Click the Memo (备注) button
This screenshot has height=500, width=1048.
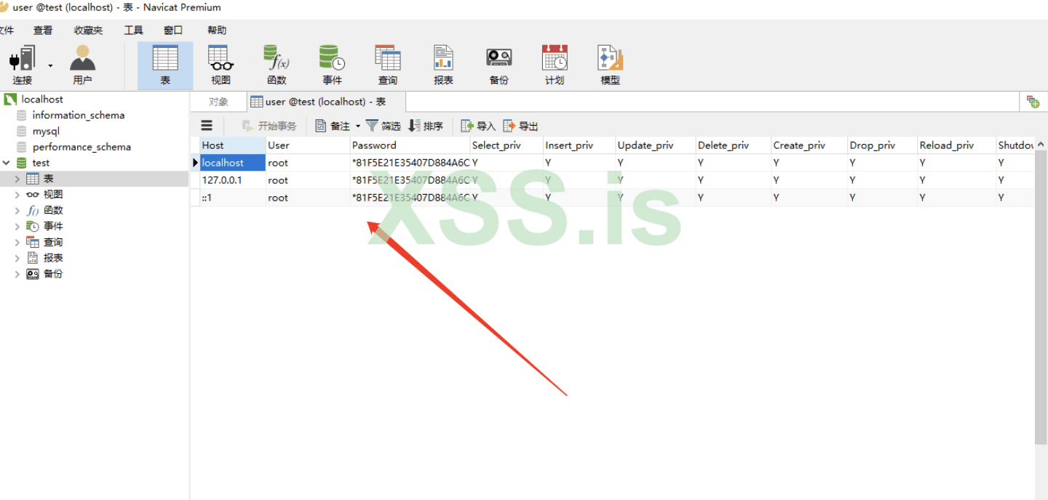[333, 126]
